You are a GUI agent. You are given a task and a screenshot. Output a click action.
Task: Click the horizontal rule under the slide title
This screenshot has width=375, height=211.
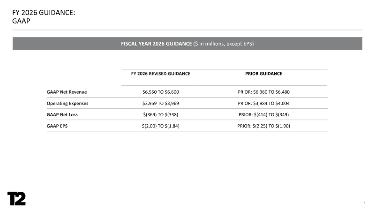tap(187, 30)
